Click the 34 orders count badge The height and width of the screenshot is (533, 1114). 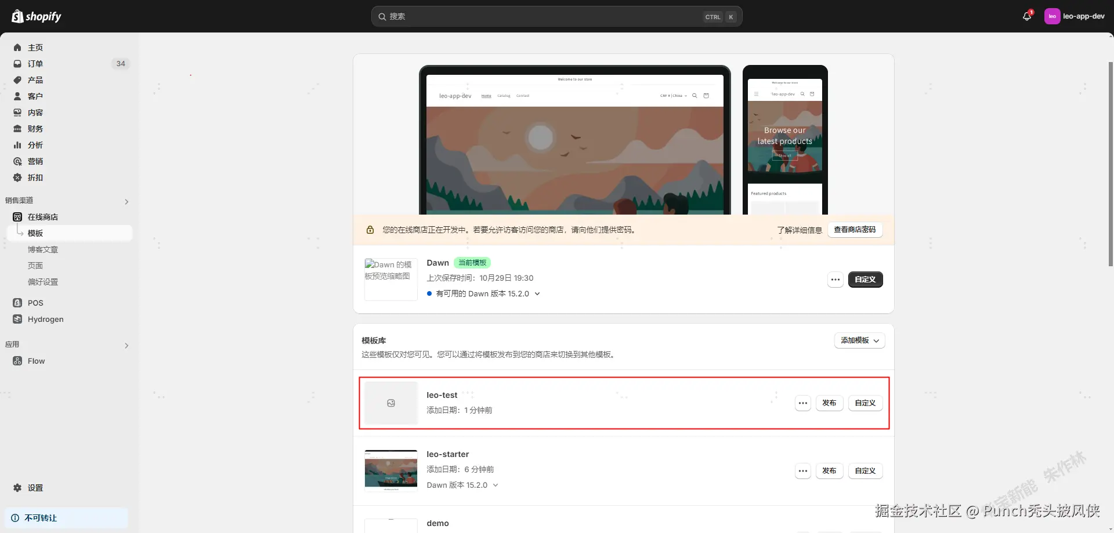[121, 64]
